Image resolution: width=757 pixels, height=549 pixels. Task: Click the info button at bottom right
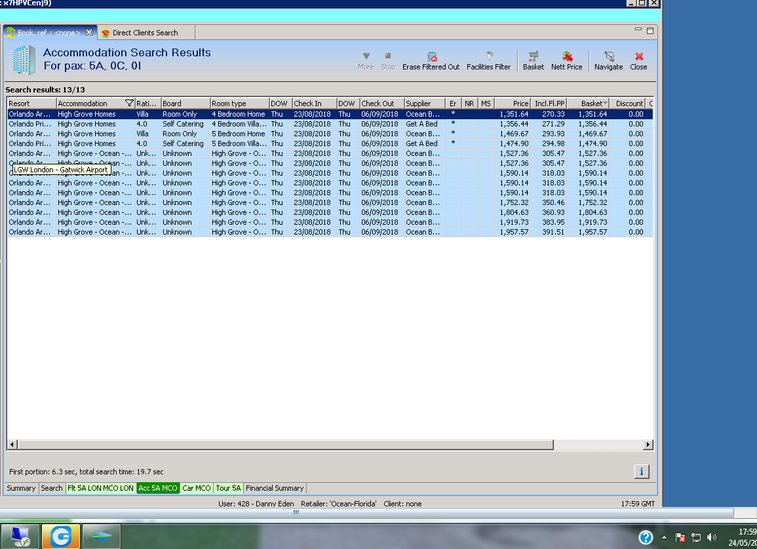[641, 471]
